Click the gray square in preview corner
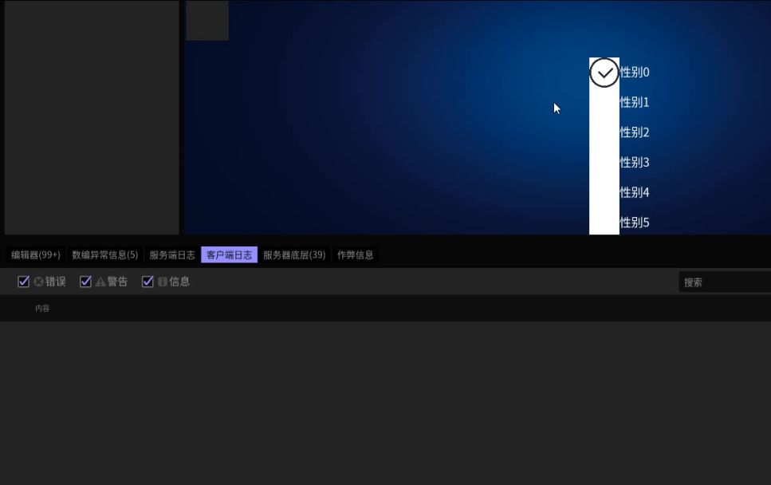Image resolution: width=771 pixels, height=485 pixels. point(207,20)
